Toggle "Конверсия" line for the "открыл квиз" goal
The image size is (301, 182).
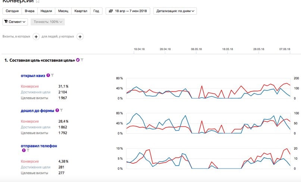[29, 86]
